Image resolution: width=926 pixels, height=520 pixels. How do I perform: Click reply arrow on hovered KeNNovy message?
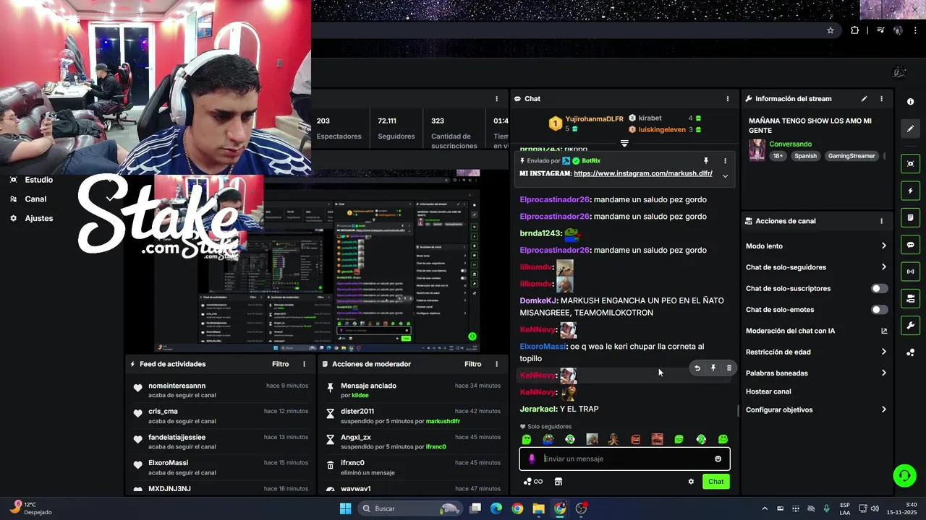[697, 368]
